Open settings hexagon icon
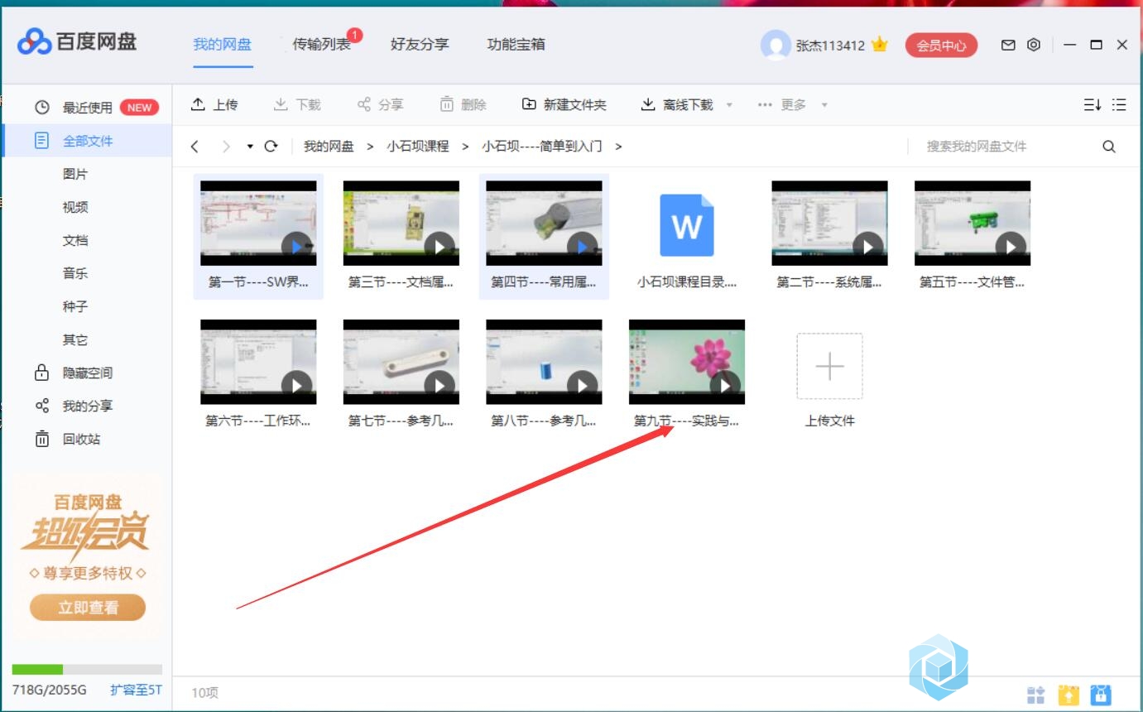1143x712 pixels. (1034, 45)
